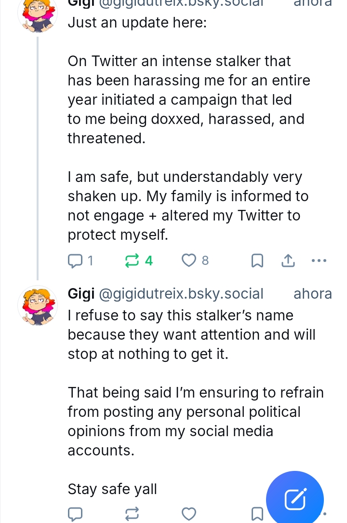
Task: Click the "ahora" timestamp on the second post
Action: pos(312,293)
